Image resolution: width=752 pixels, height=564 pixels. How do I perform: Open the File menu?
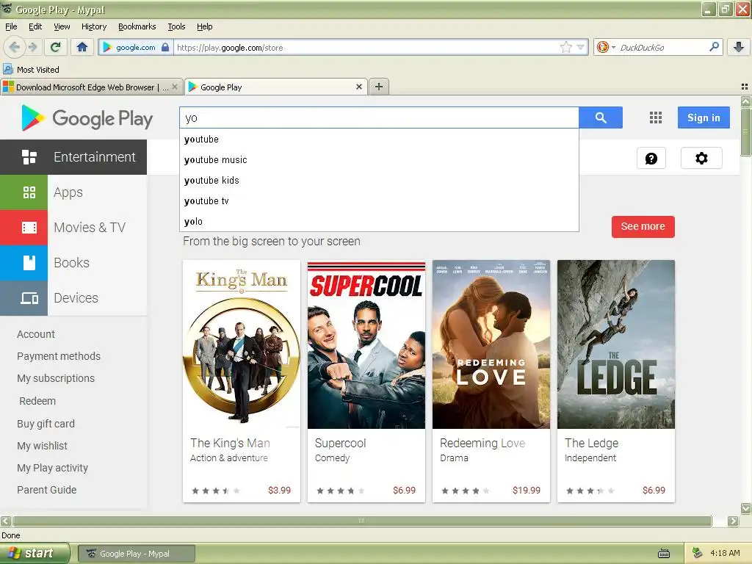(11, 26)
